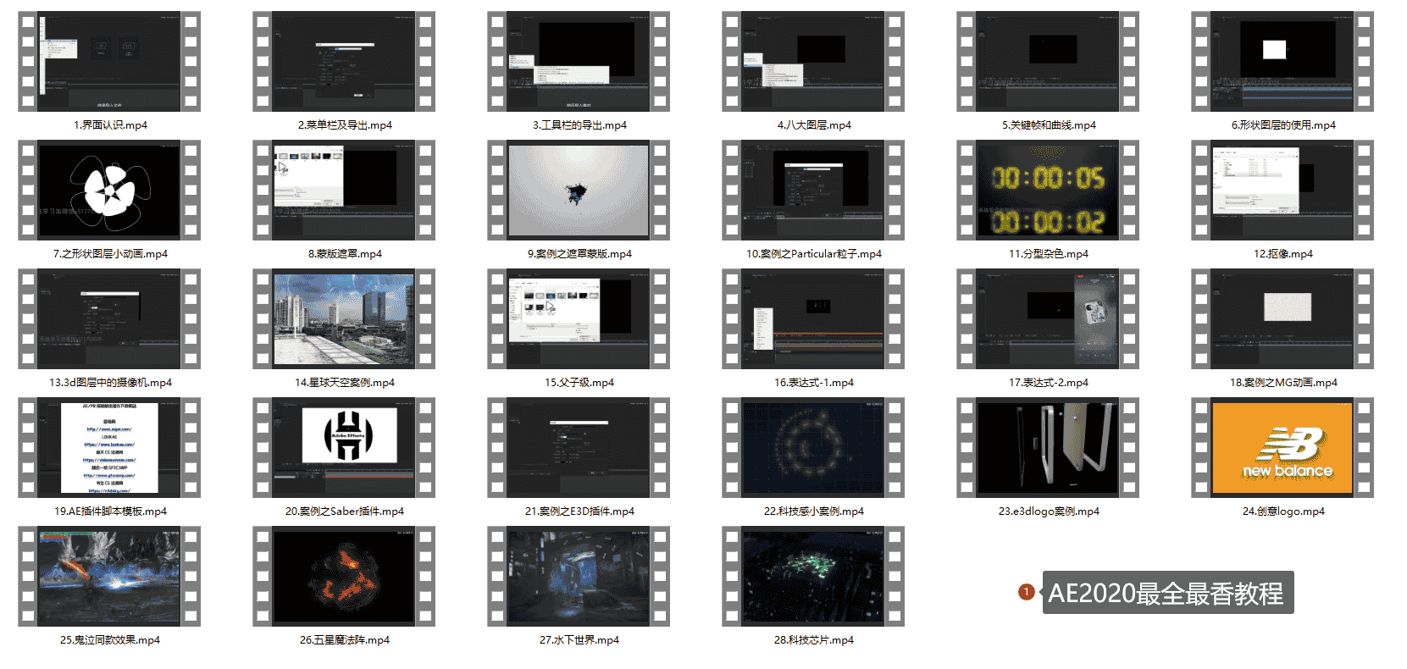1407x669 pixels.
Task: Click the file name 14.星球天空案例.mp4
Action: click(x=345, y=383)
